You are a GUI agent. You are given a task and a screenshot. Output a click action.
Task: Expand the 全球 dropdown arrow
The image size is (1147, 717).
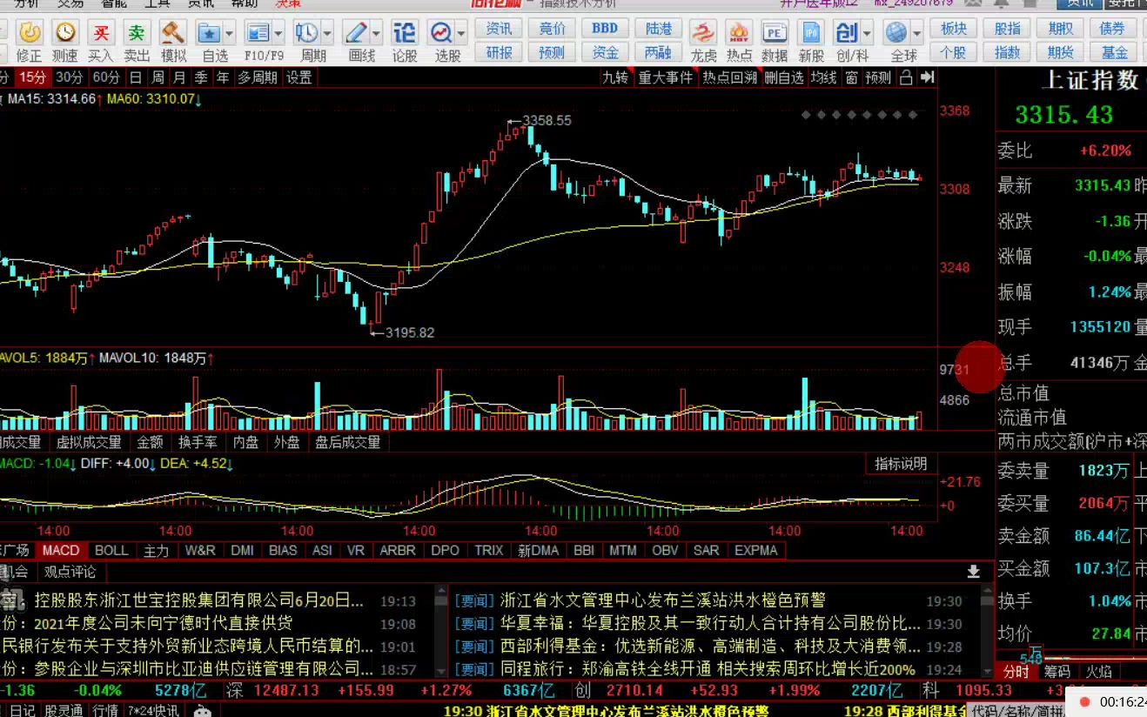[917, 34]
